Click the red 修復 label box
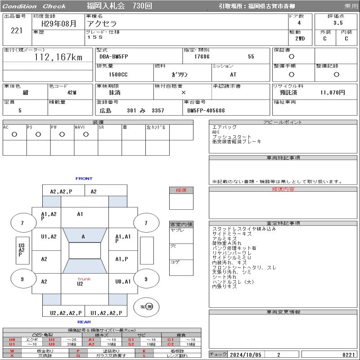This screenshot has height=360, width=360. 181,190
